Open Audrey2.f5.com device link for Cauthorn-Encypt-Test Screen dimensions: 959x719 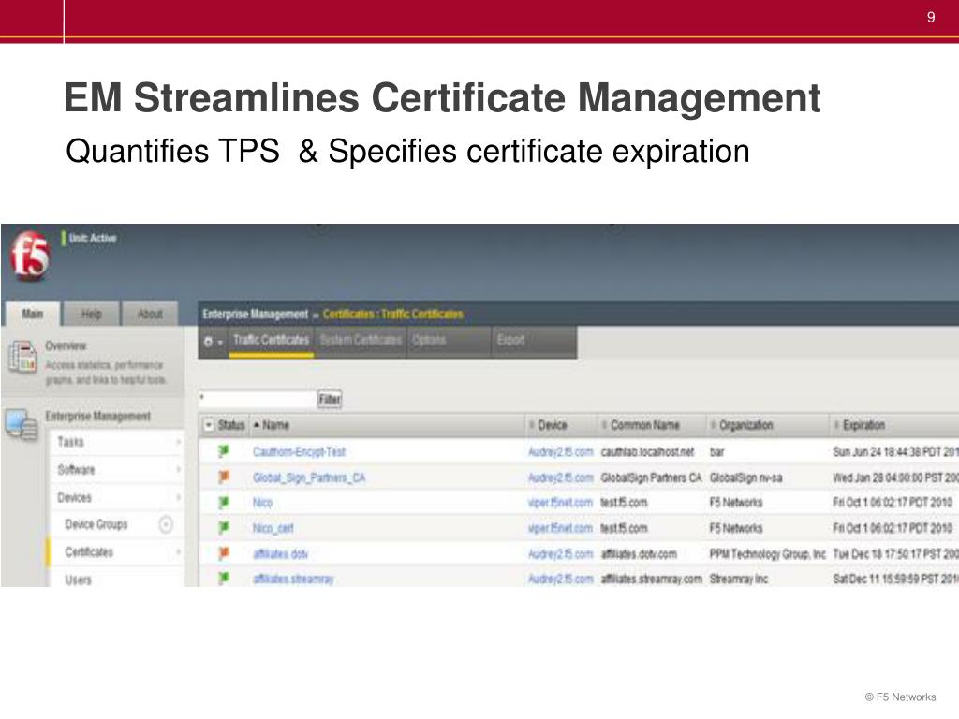[x=561, y=452]
